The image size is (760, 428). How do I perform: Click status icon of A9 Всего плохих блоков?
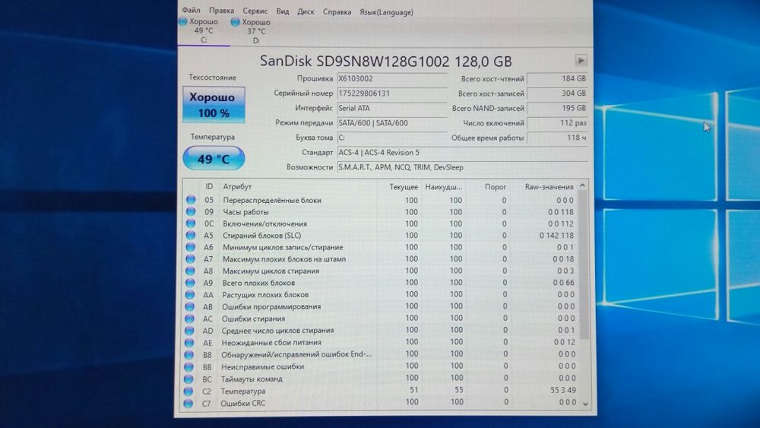click(x=190, y=283)
